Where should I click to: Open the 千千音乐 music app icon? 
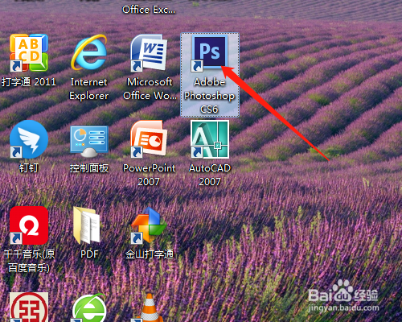coord(29,225)
